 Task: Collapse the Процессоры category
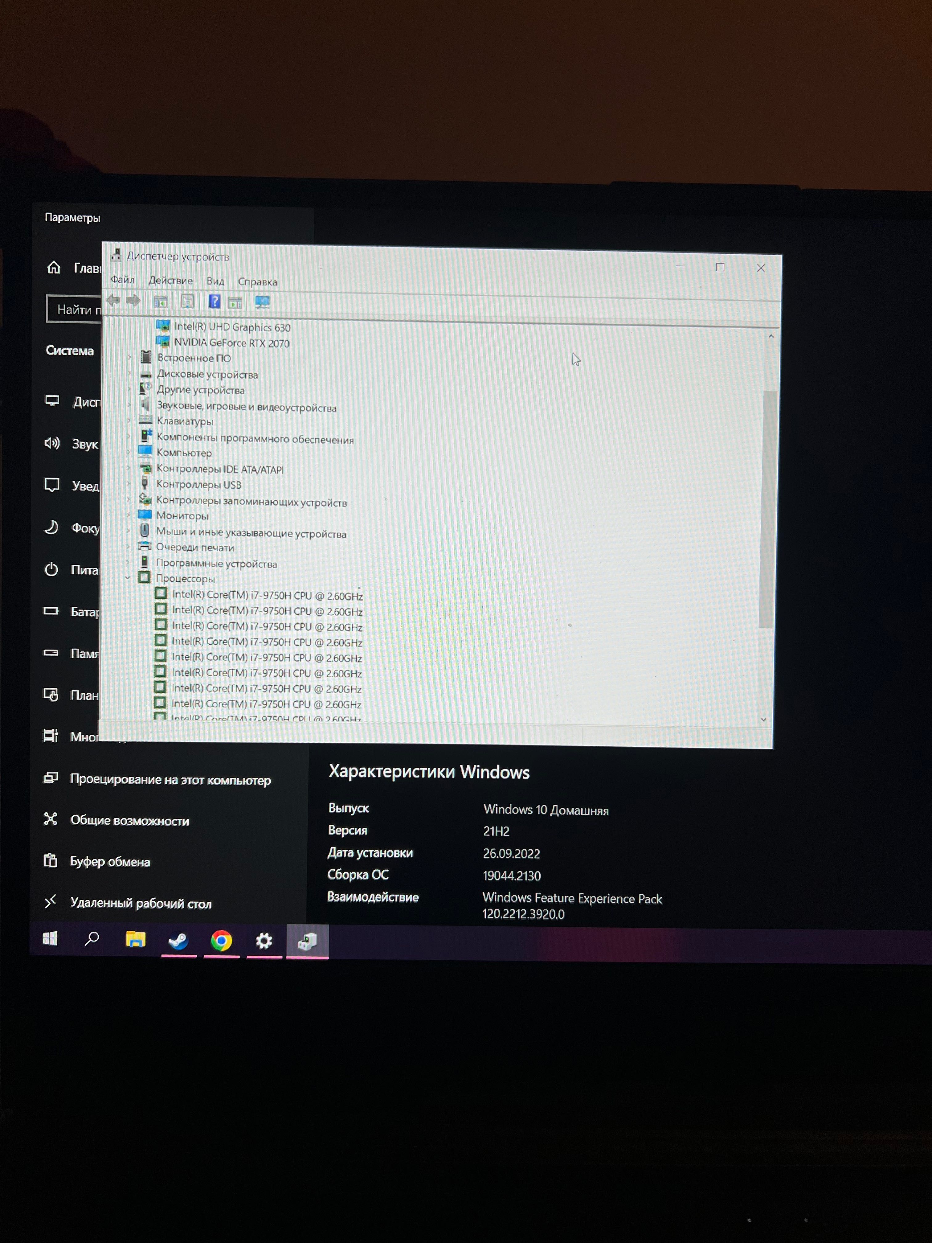pyautogui.click(x=128, y=578)
